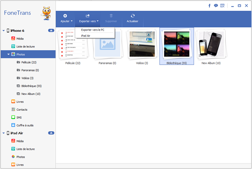
Task: Click the Pellicule (22) camera icon in sidebar
Action: tap(18, 62)
